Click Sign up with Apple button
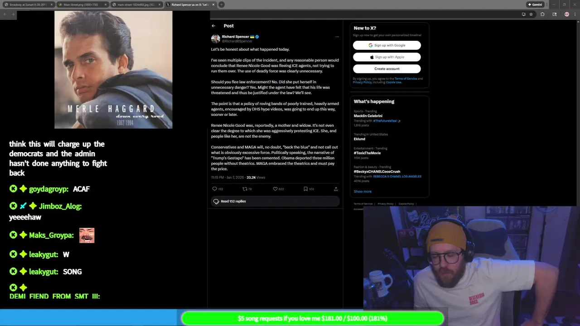 tap(387, 57)
